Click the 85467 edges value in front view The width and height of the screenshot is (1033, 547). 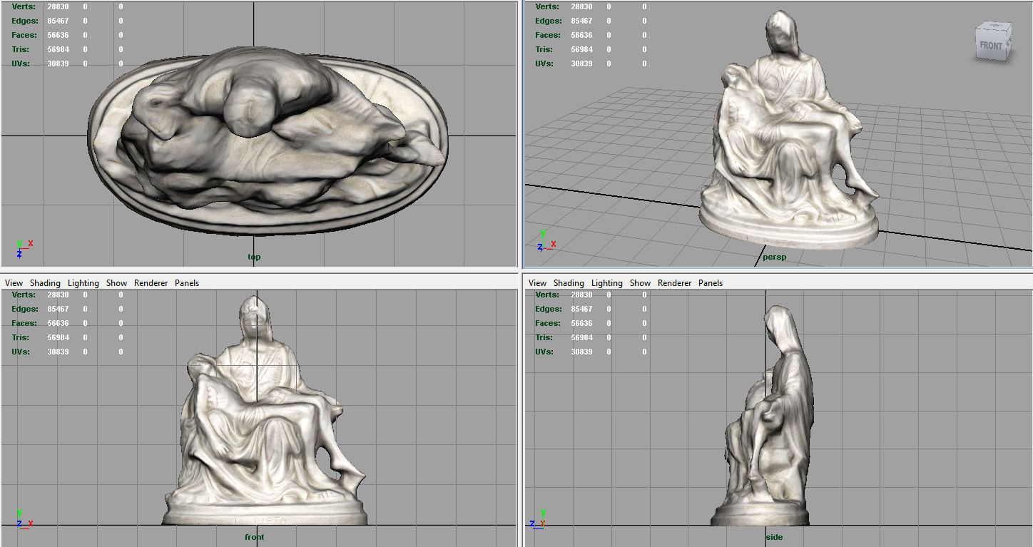tap(58, 309)
